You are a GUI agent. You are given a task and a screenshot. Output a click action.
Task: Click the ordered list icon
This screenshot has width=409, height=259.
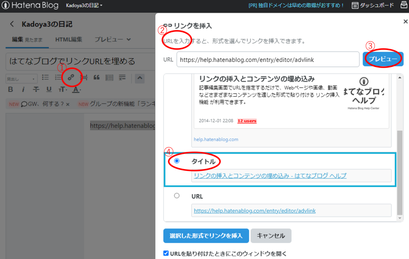point(58,78)
